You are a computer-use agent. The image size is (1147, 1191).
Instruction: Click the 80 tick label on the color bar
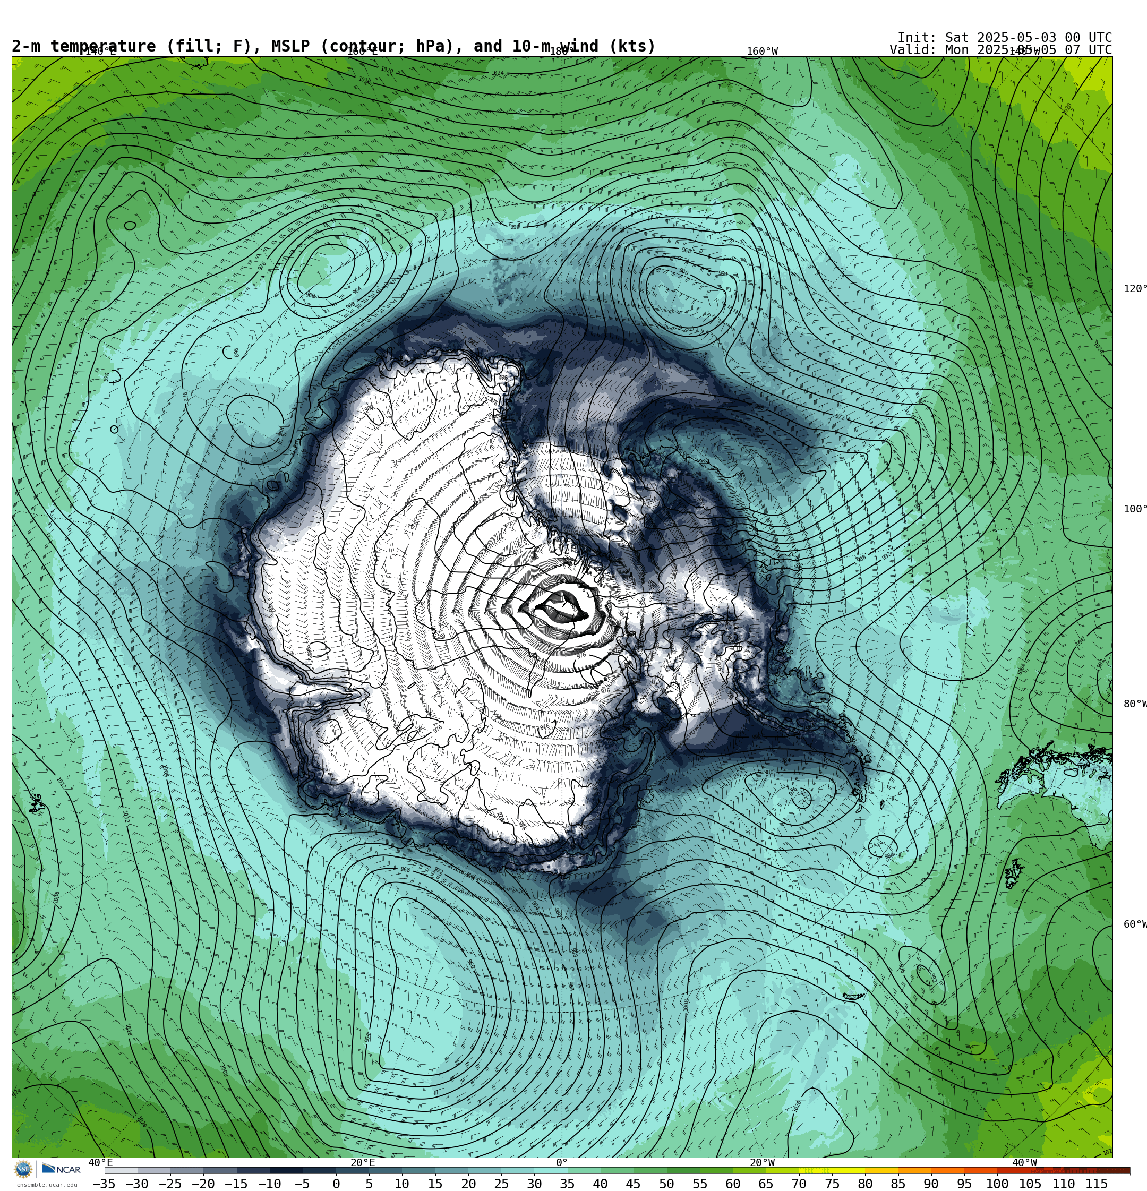pos(865,1184)
